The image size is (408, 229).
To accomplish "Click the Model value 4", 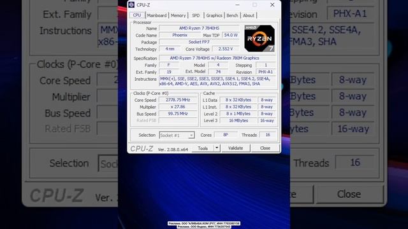I will [218, 65].
